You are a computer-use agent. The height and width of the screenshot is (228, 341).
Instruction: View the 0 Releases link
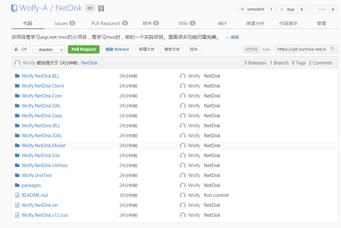coord(255,63)
